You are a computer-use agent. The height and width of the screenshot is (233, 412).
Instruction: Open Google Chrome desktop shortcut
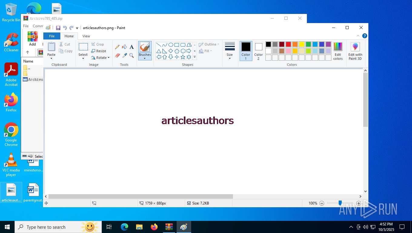(x=11, y=134)
